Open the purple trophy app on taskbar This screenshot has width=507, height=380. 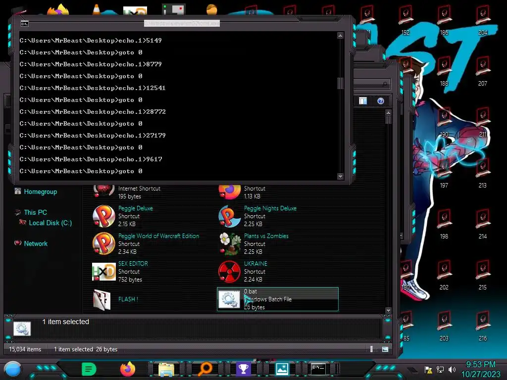[243, 369]
